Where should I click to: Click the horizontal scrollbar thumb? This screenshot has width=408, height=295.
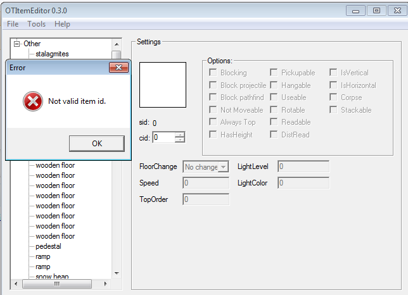click(x=57, y=284)
